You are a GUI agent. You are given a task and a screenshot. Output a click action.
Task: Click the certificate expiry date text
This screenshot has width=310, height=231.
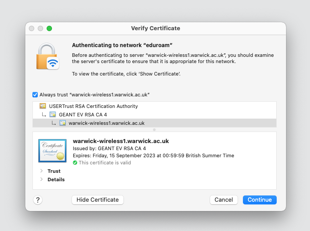pos(153,155)
